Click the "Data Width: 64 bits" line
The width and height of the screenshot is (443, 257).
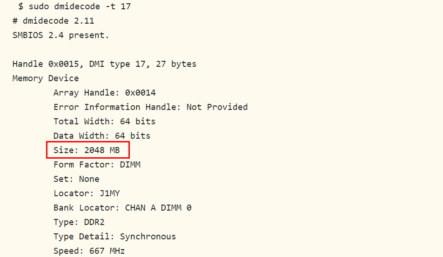click(102, 136)
